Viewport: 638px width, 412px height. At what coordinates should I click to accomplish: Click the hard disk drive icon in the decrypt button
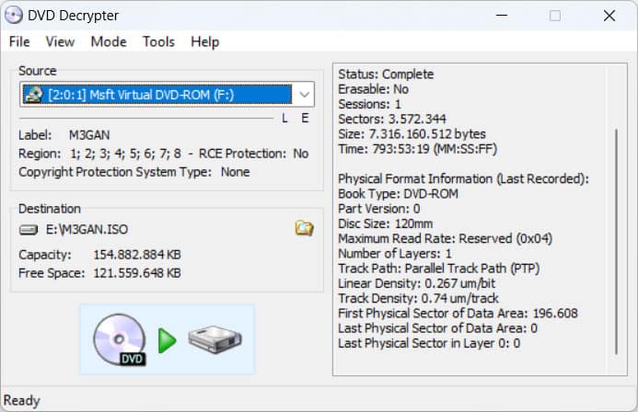tap(215, 339)
